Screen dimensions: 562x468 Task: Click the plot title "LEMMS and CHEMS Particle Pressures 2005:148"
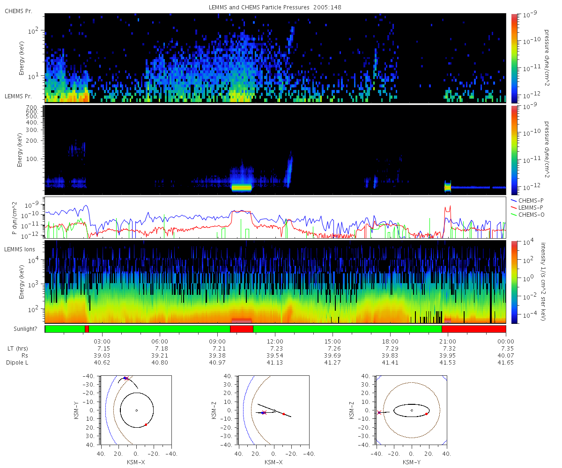(x=275, y=7)
